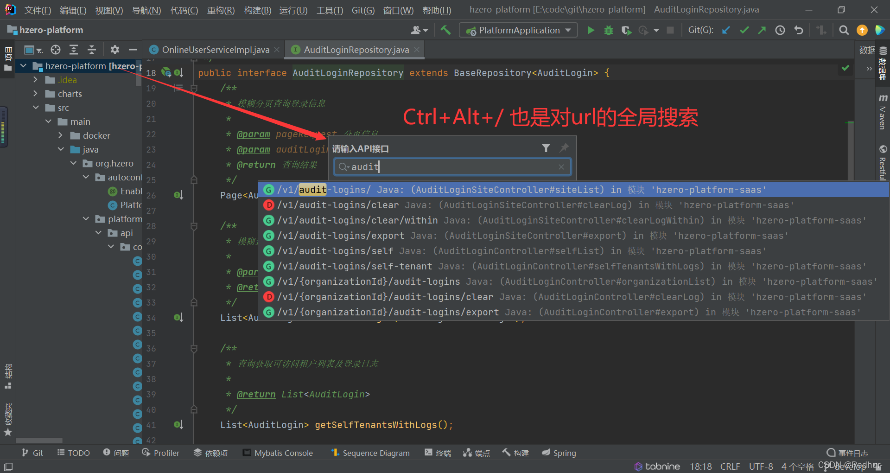Expand the .idea folder

point(36,80)
